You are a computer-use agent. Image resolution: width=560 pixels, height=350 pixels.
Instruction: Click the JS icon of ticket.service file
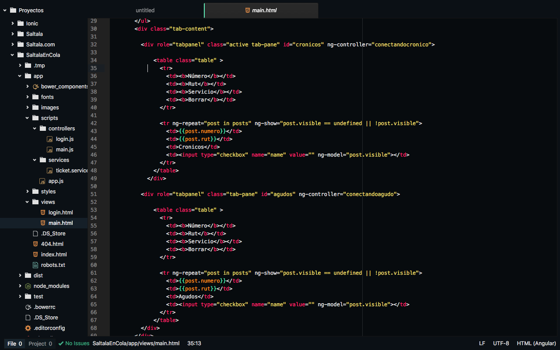pos(50,170)
